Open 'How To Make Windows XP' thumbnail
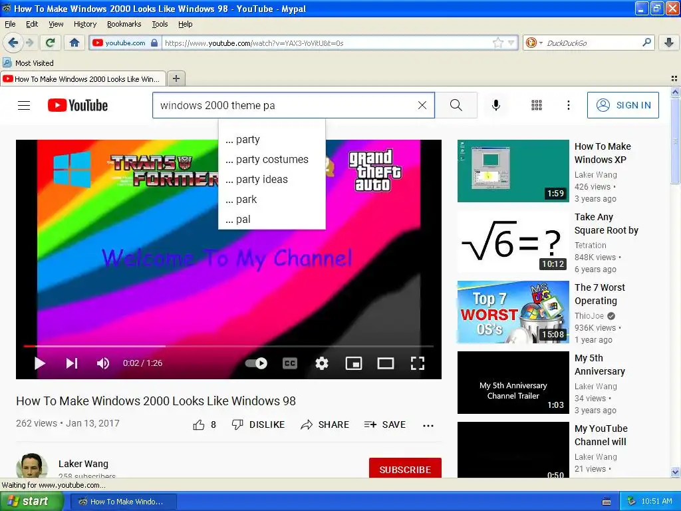 513,171
